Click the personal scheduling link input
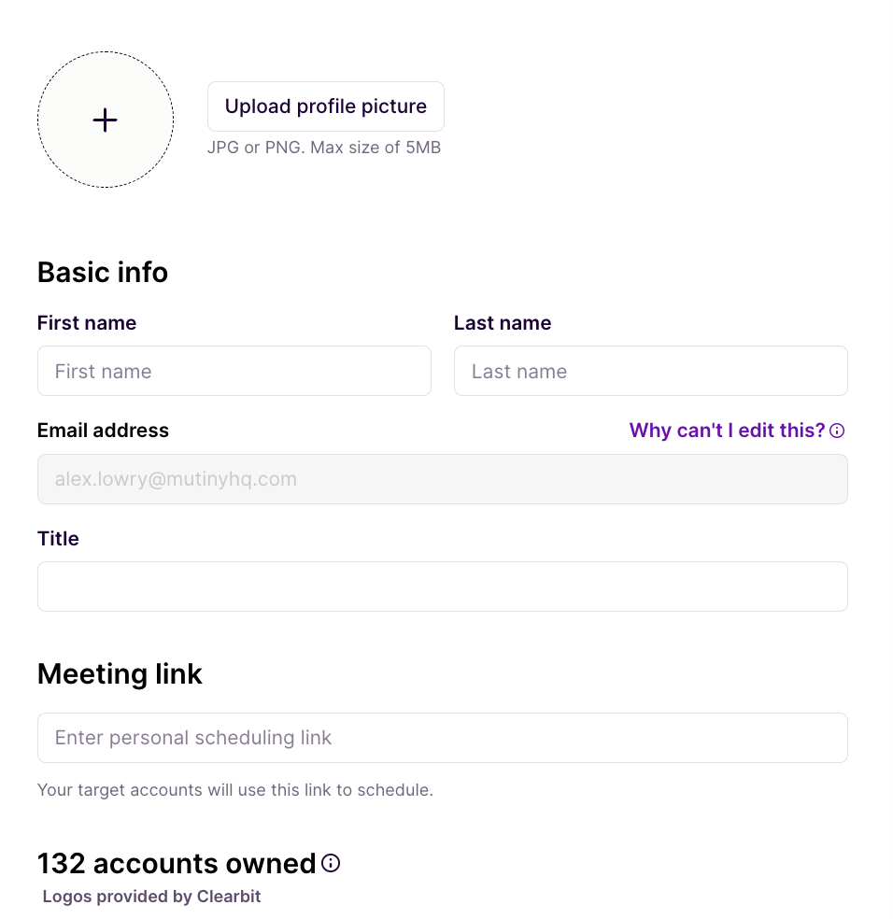The width and height of the screenshot is (893, 919). (442, 738)
